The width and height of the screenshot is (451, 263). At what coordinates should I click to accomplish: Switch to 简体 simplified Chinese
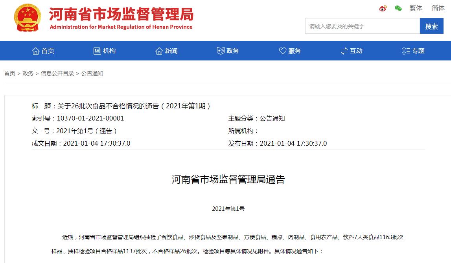438,8
